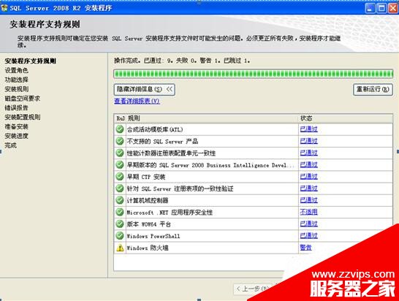Click rule text 性能计数器注册表配置单元一致性

[171, 153]
